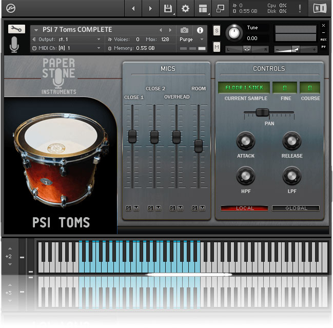Open the Purge dropdown menu
This screenshot has height=328, width=333.
tap(192, 40)
